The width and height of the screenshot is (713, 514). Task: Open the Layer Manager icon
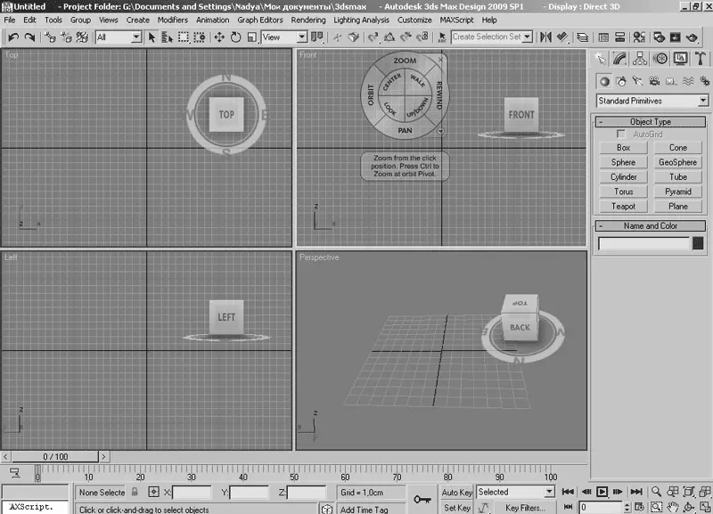click(x=583, y=37)
